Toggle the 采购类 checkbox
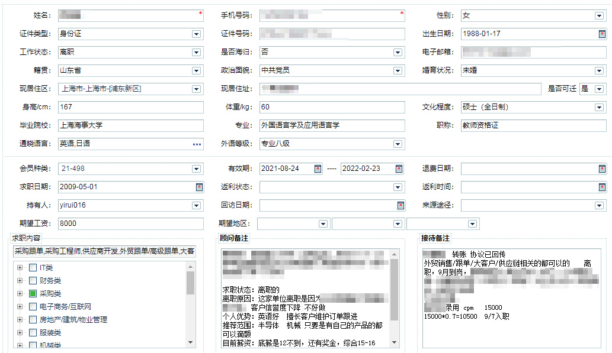This screenshot has width=612, height=353. pyautogui.click(x=33, y=293)
